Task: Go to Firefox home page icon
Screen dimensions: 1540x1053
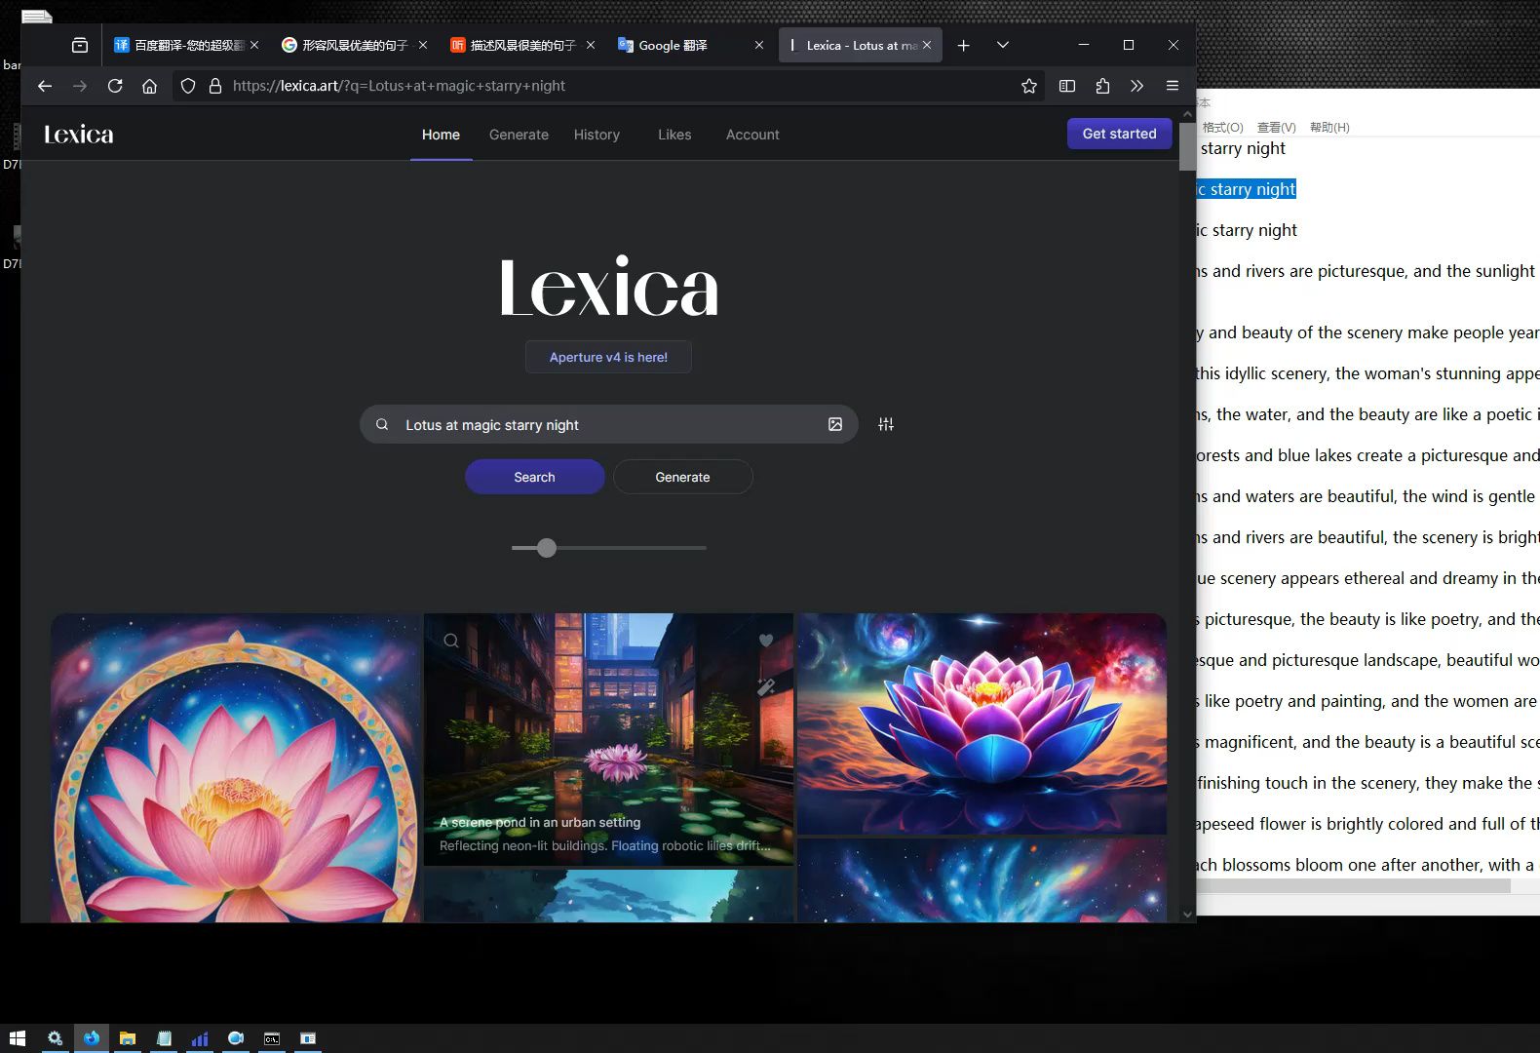Action: [x=149, y=86]
